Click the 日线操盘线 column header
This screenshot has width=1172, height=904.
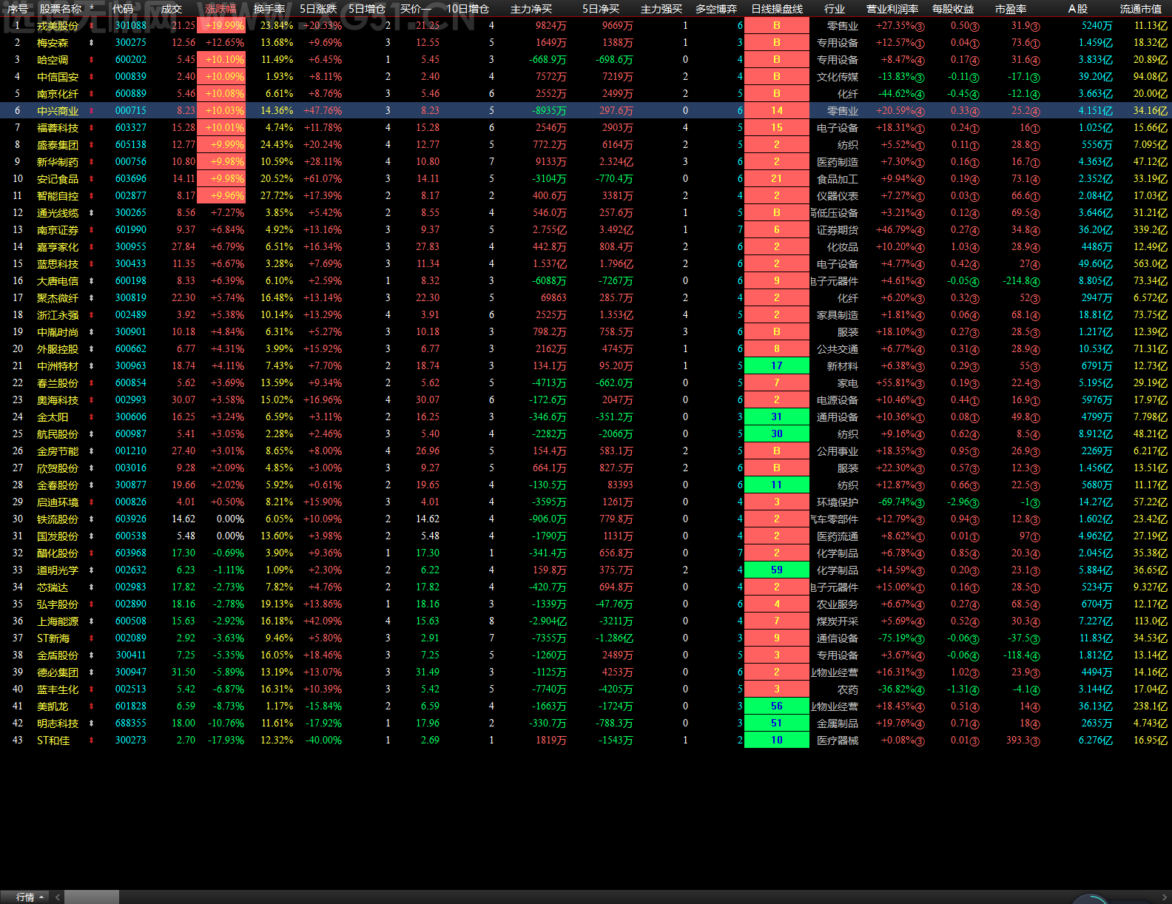click(777, 9)
